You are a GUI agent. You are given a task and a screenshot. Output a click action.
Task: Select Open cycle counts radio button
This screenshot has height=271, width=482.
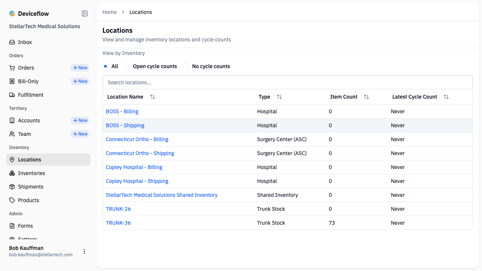click(x=127, y=66)
